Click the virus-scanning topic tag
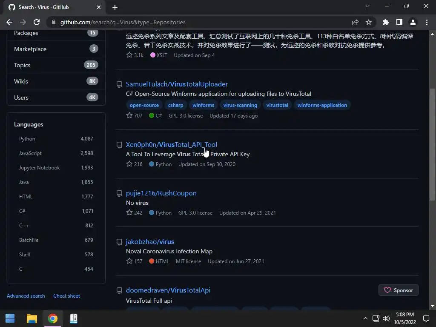 [240, 105]
